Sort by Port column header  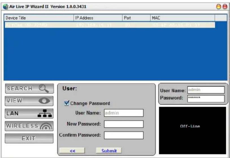point(136,18)
